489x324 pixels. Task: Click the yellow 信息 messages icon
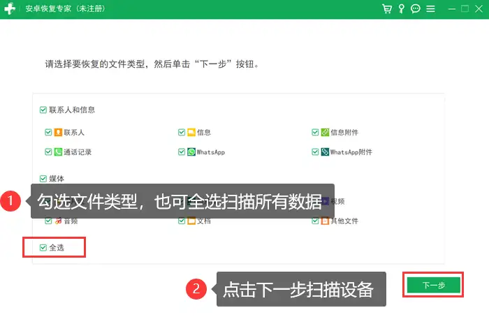[x=191, y=132]
